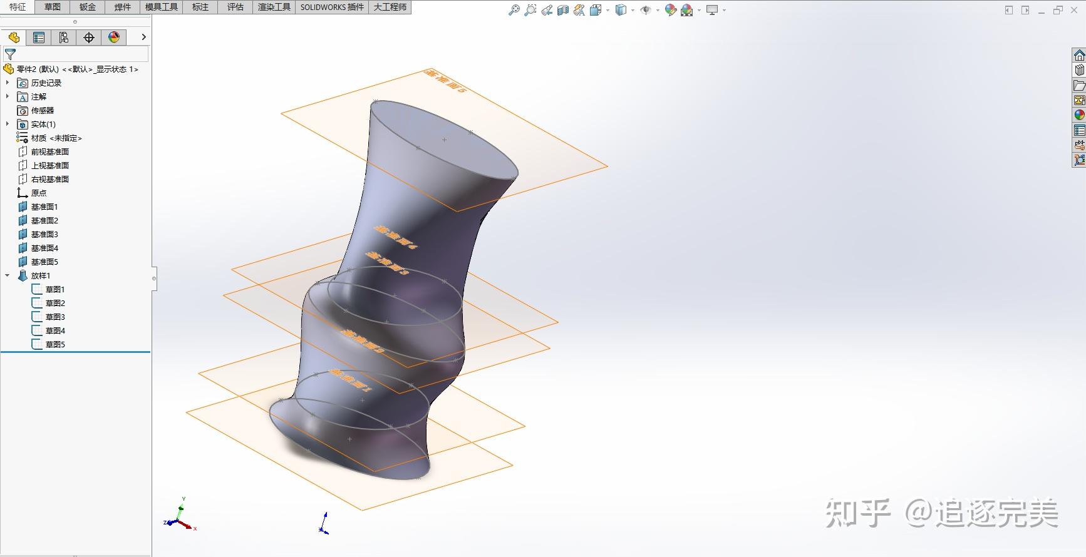The width and height of the screenshot is (1086, 557).
Task: Open the 草图 ribbon tab
Action: [53, 7]
